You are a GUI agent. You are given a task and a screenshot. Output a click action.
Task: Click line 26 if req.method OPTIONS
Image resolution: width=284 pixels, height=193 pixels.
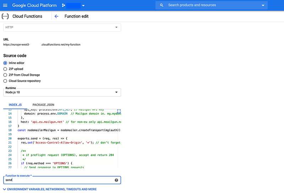[47, 163]
